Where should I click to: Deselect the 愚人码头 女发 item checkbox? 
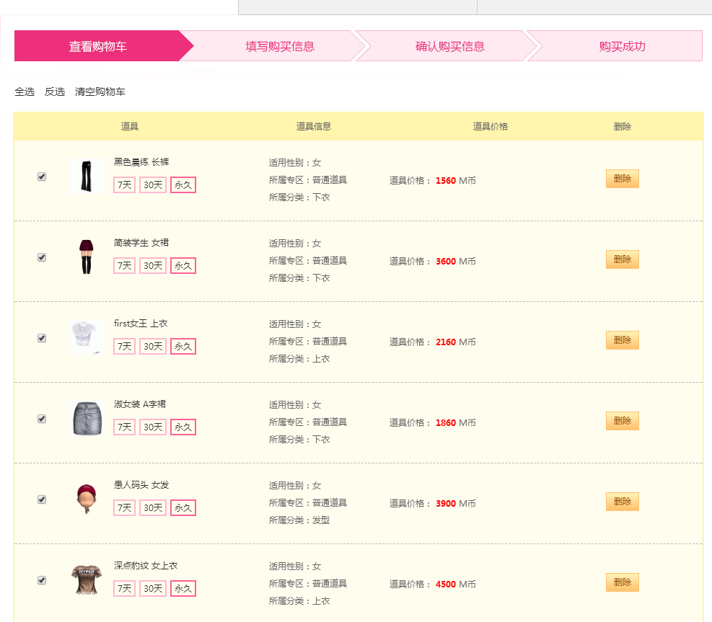[42, 499]
